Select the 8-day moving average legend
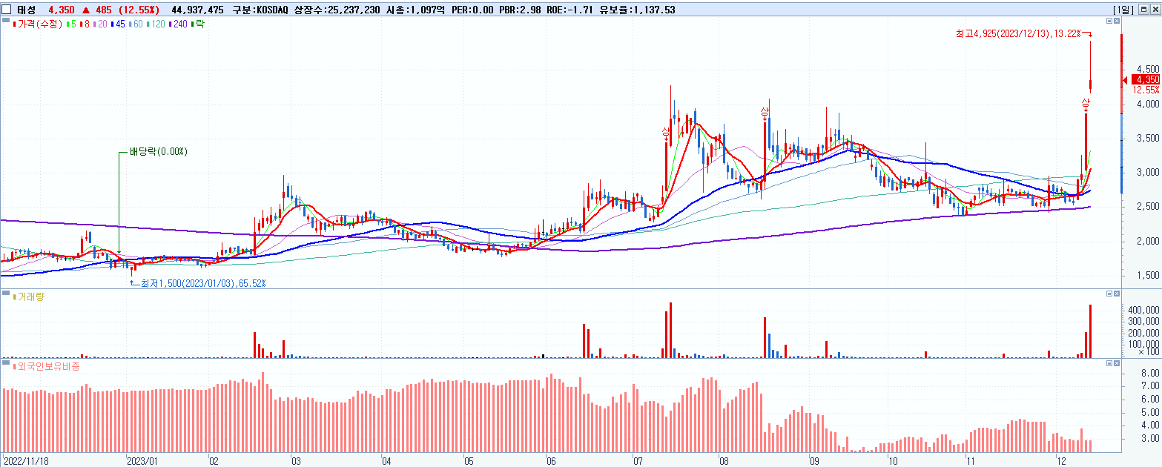This screenshot has width=1162, height=467. 85,24
